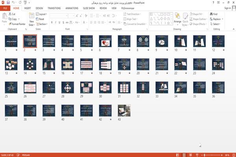Click the zoom percentage value
The image size is (236, 157).
(227, 155)
